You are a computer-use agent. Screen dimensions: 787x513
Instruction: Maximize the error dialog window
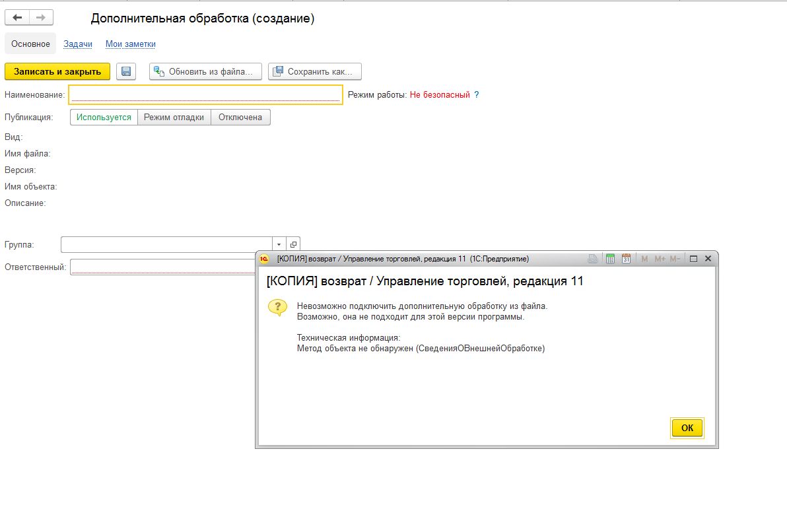point(694,259)
